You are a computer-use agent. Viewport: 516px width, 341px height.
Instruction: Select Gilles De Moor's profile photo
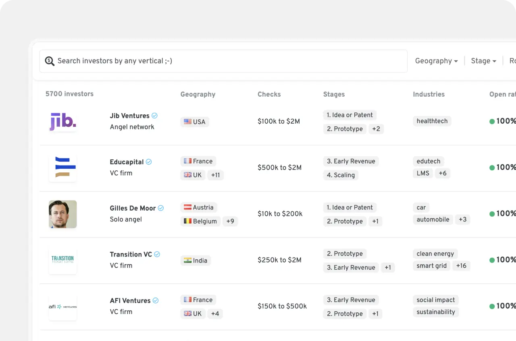[x=62, y=214]
